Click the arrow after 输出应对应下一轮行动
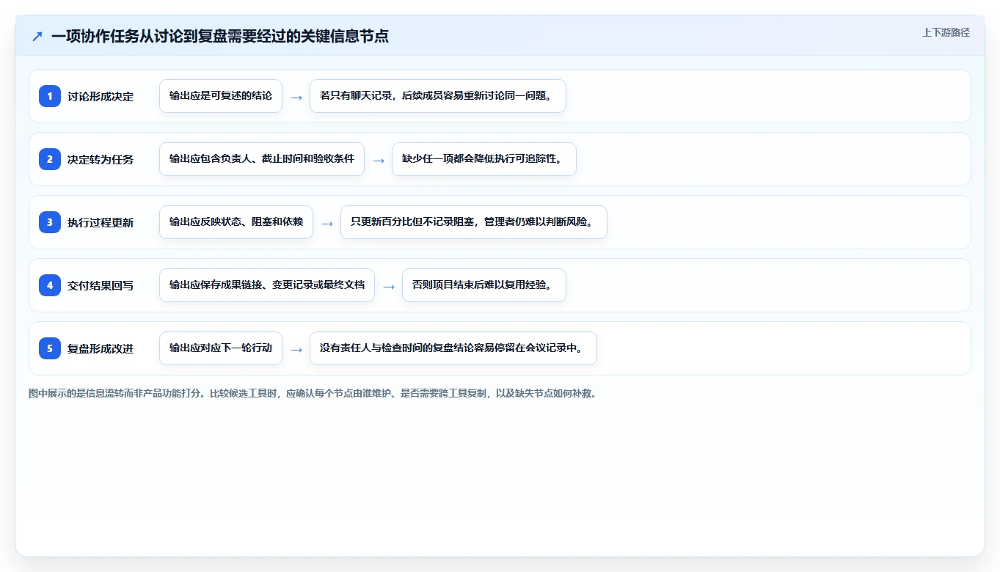This screenshot has height=572, width=1000. [296, 349]
